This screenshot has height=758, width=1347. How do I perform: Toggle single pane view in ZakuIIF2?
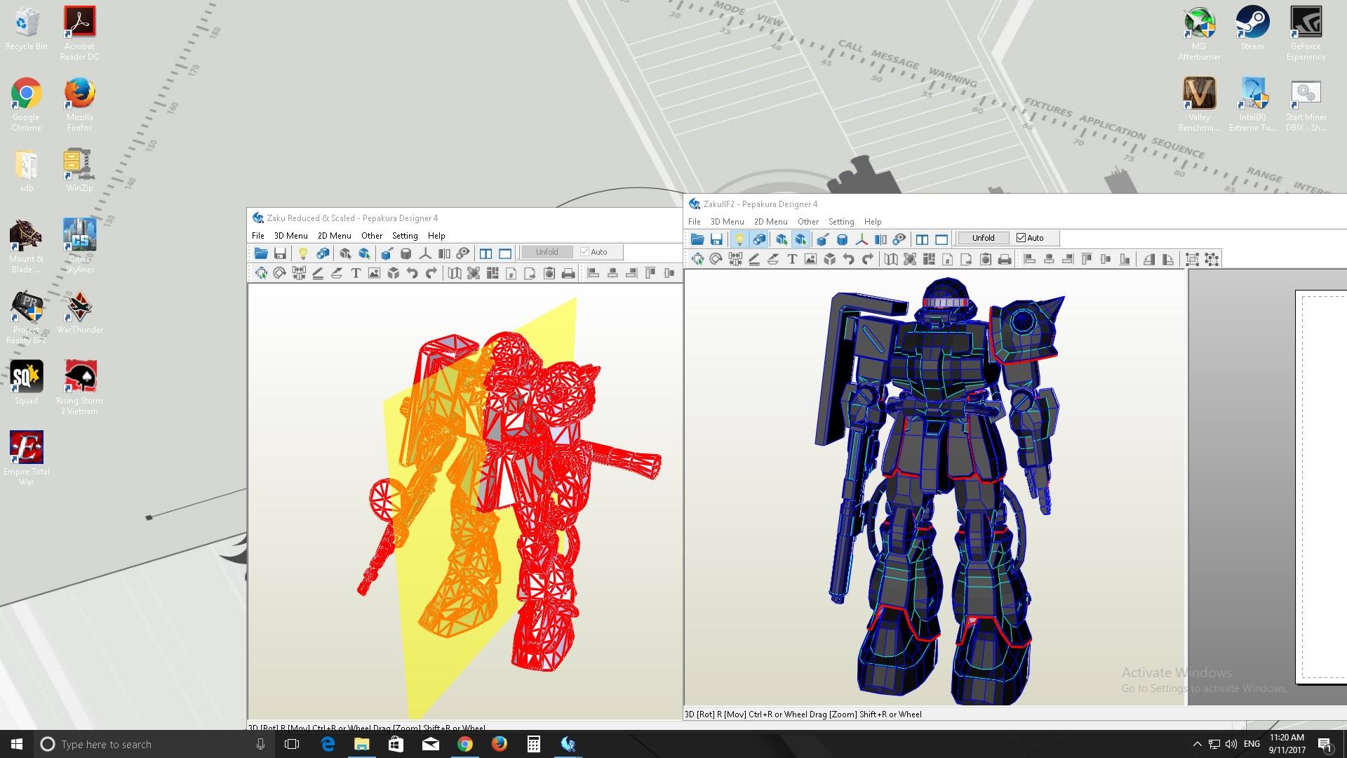tap(941, 239)
